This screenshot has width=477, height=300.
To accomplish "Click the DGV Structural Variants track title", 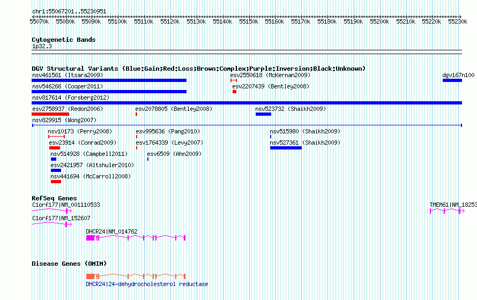I will coord(199,69).
